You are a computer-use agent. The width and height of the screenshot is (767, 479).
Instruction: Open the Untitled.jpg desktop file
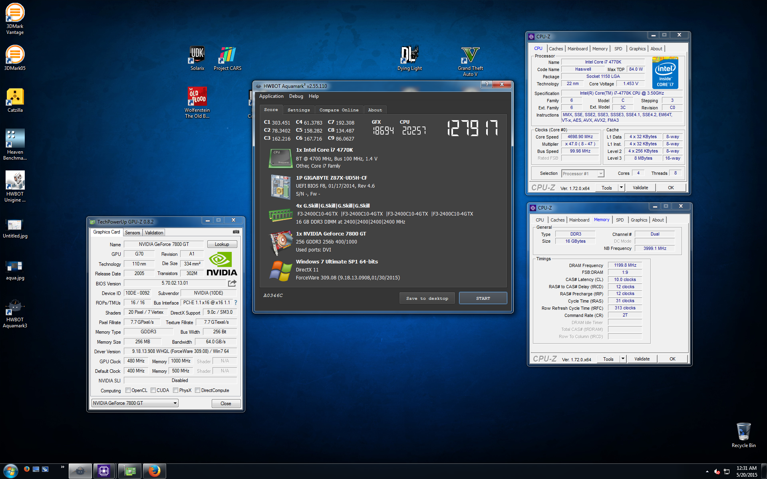tap(15, 228)
